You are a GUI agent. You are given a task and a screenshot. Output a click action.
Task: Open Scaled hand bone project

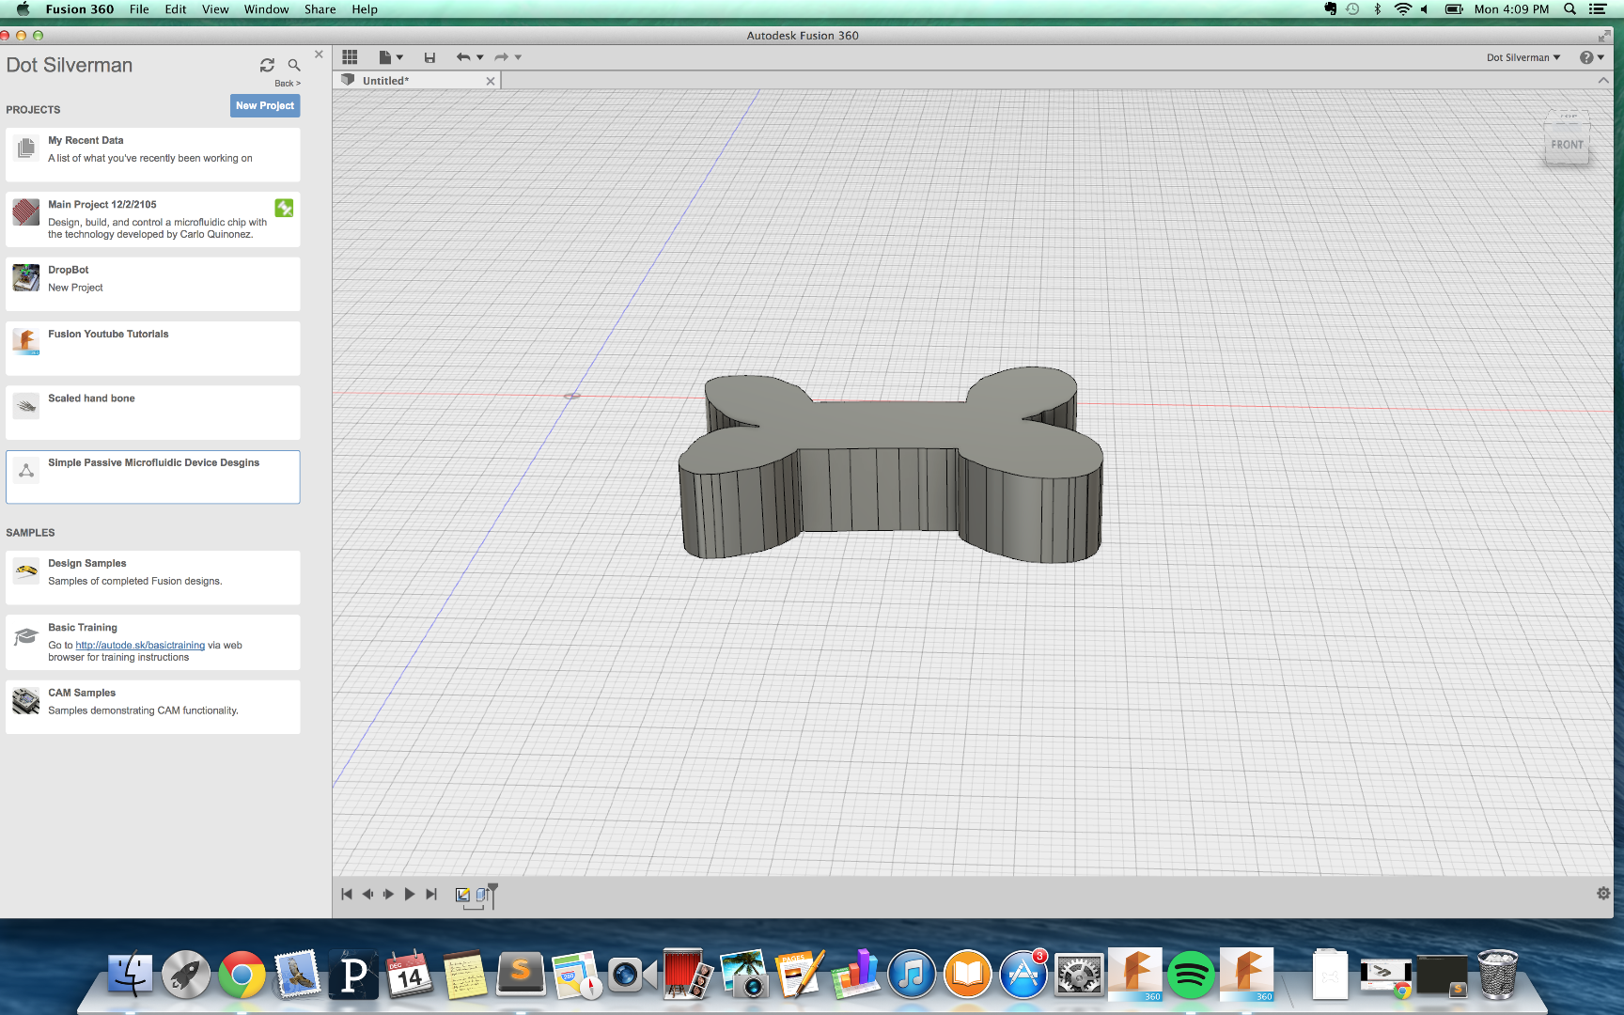click(x=153, y=413)
